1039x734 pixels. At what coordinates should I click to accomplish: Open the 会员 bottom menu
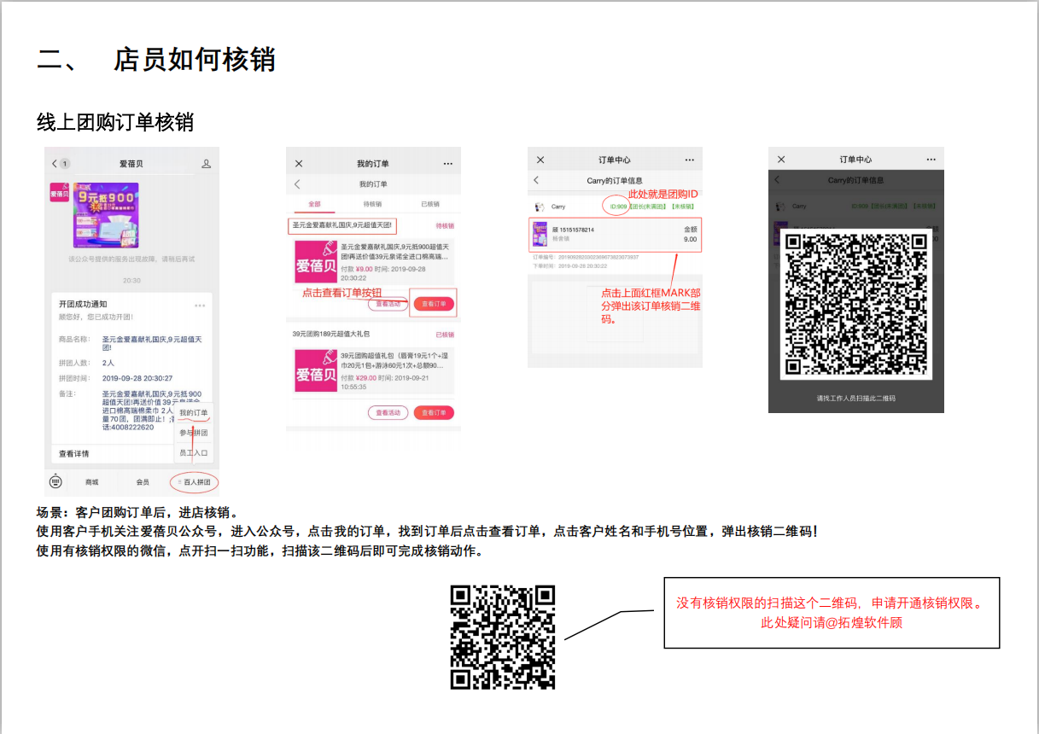point(143,482)
